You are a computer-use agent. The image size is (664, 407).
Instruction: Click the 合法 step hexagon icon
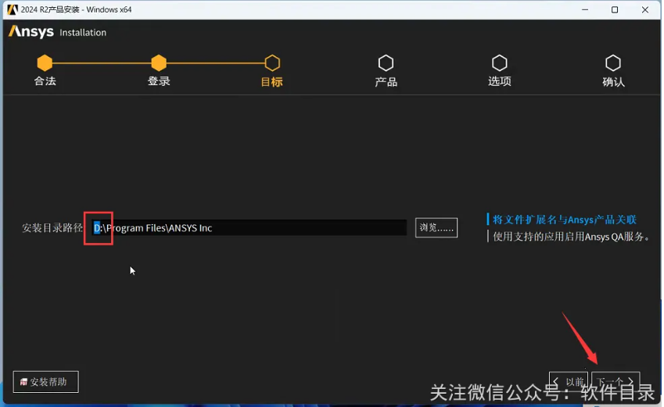pos(45,62)
